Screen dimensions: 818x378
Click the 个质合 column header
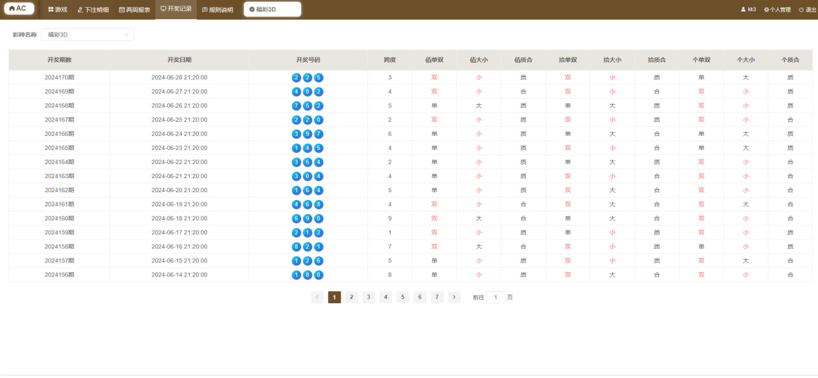[791, 60]
